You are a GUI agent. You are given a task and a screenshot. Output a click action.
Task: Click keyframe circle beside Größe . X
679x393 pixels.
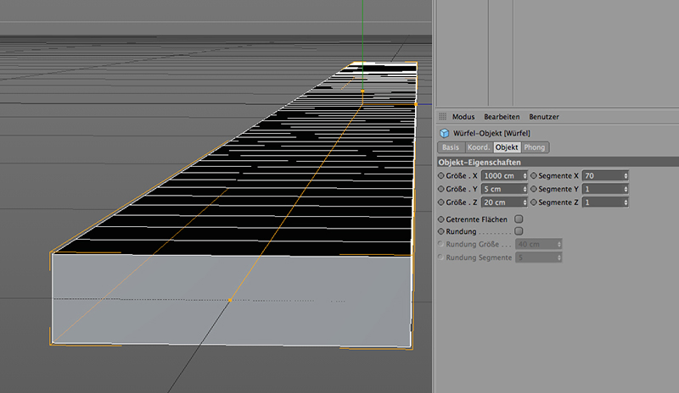point(441,175)
